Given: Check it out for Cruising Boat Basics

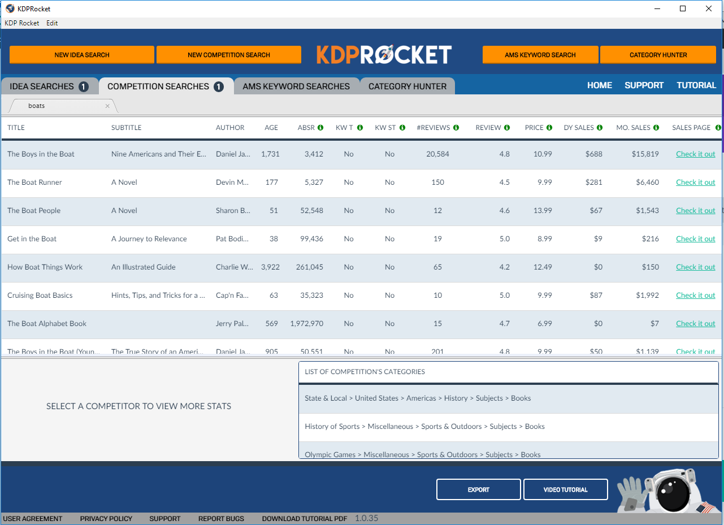Looking at the screenshot, I should pos(696,296).
